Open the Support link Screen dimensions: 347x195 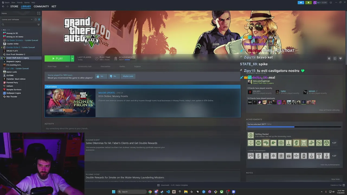(137, 66)
